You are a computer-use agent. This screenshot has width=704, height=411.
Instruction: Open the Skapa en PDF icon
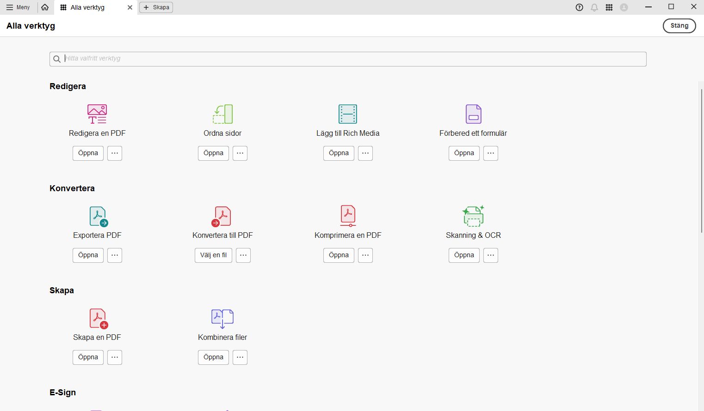(x=98, y=318)
